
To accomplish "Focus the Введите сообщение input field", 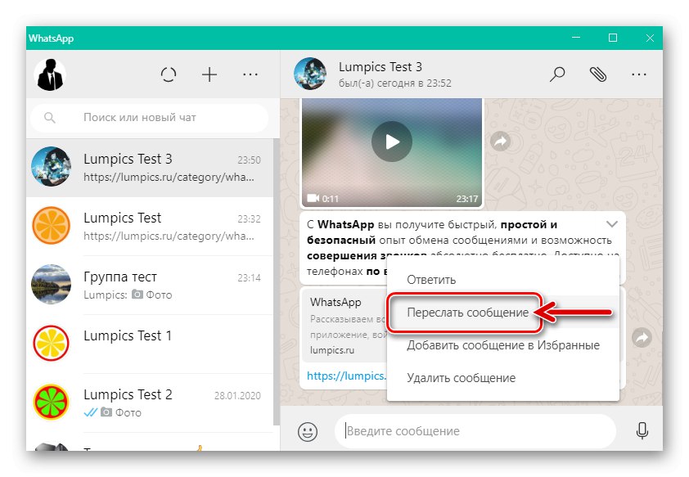I will 475,431.
